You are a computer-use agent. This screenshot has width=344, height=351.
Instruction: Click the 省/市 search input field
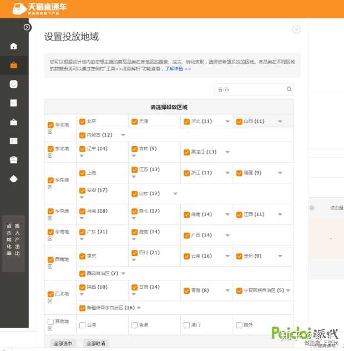tap(250, 89)
